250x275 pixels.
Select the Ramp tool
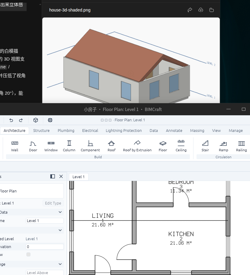click(x=223, y=146)
